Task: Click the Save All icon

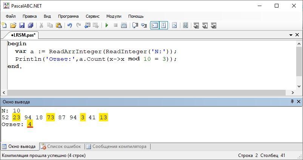Action: (31, 26)
